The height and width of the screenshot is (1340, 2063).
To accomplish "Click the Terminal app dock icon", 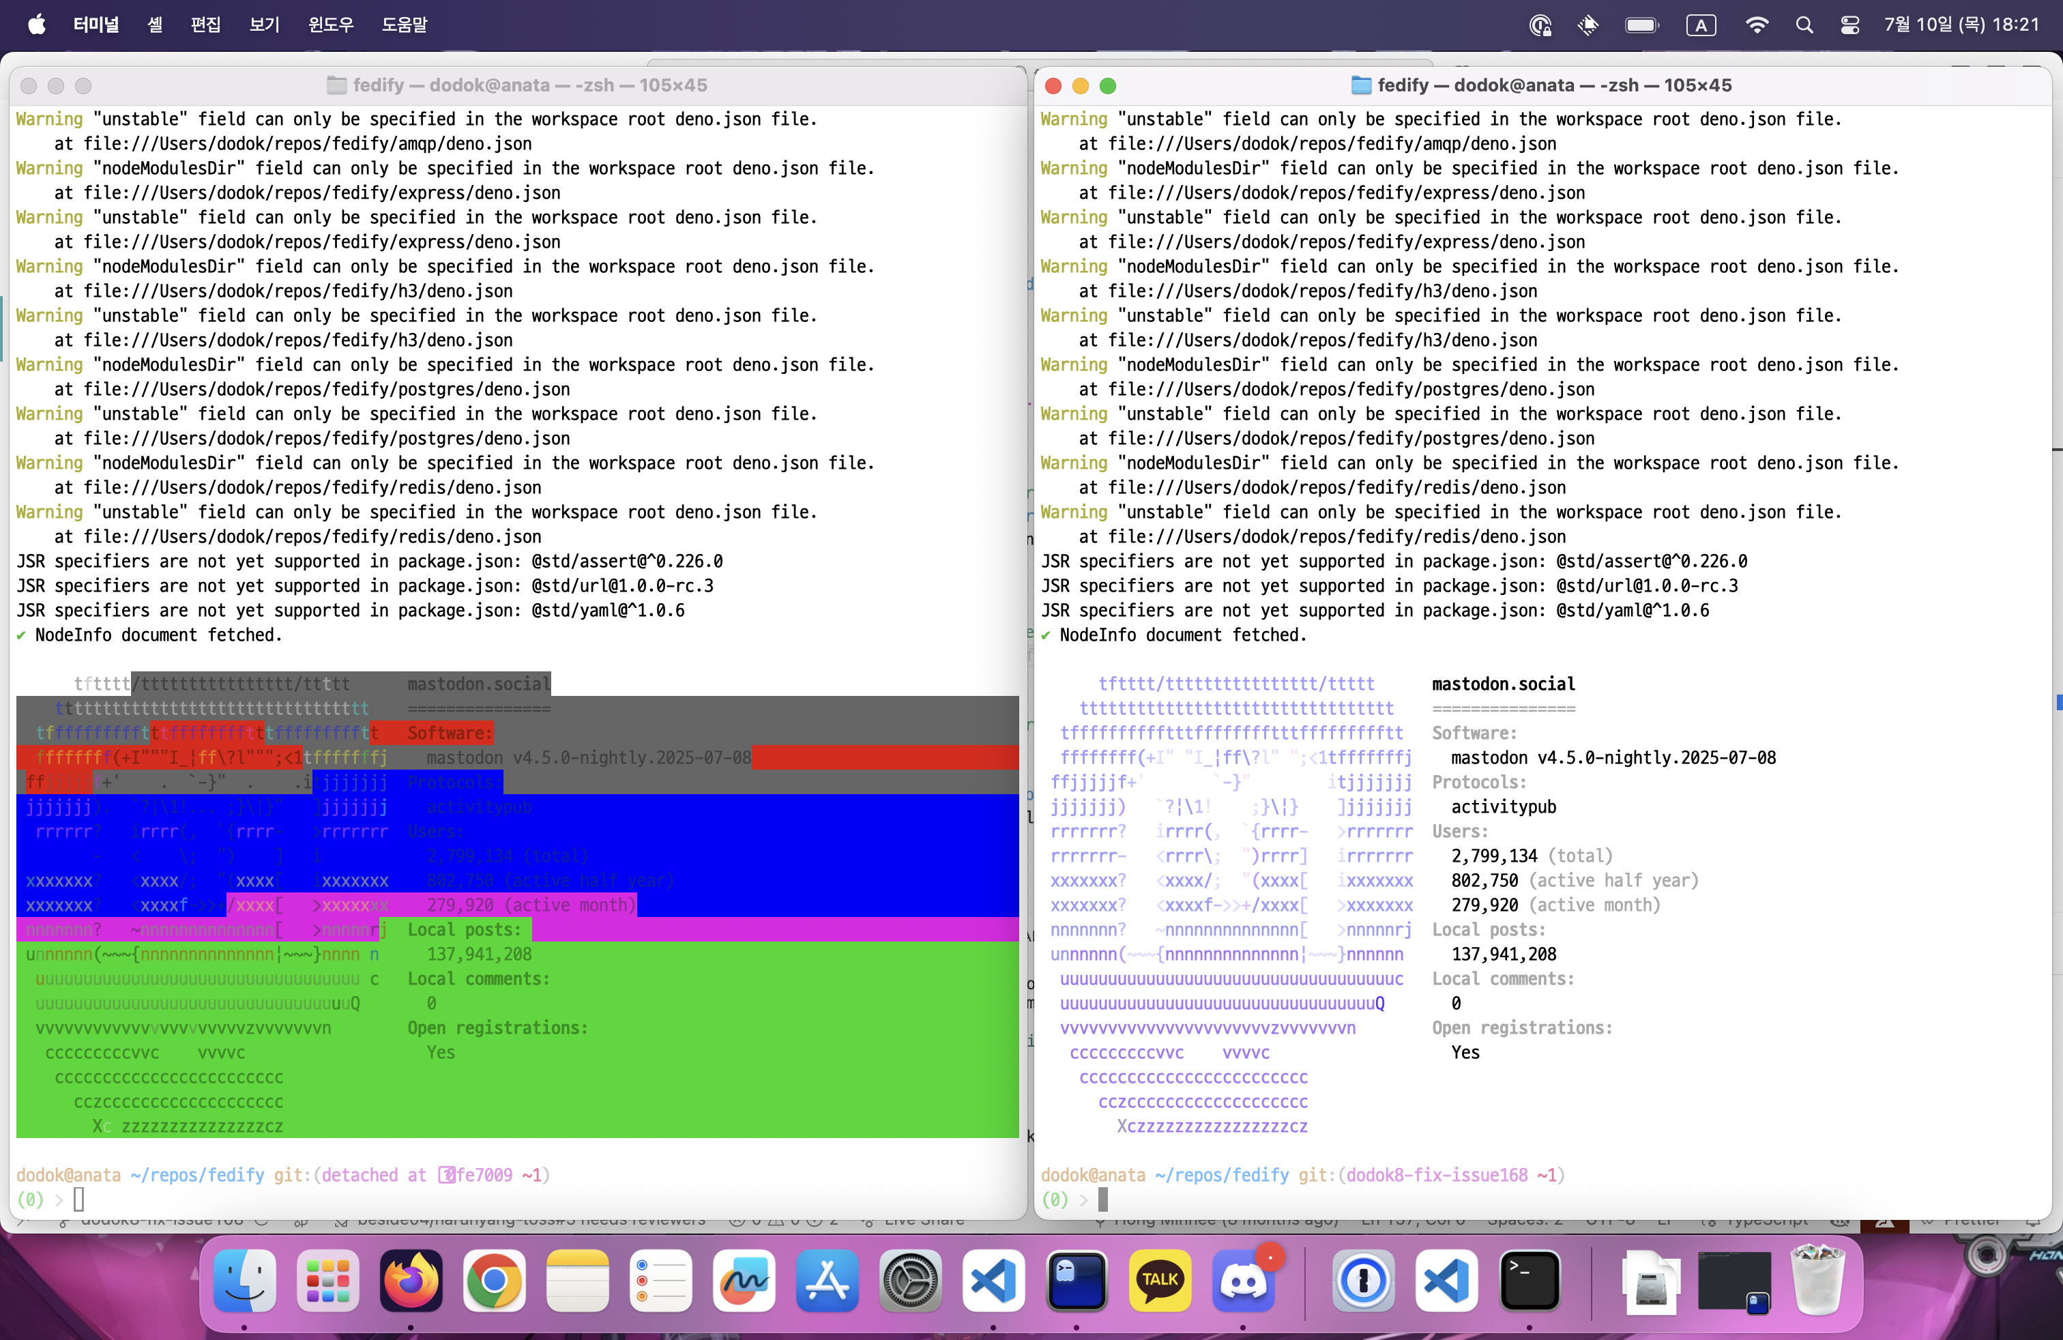I will coord(1529,1281).
